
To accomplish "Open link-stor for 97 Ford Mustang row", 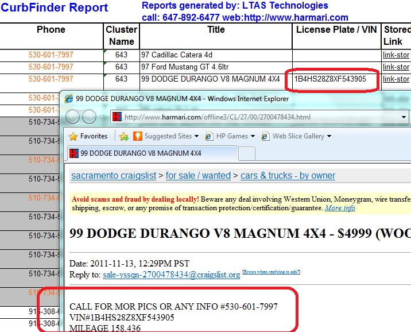I will tap(396, 67).
